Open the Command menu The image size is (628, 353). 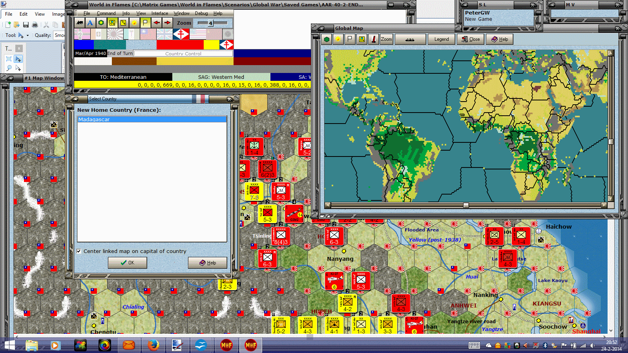point(106,13)
